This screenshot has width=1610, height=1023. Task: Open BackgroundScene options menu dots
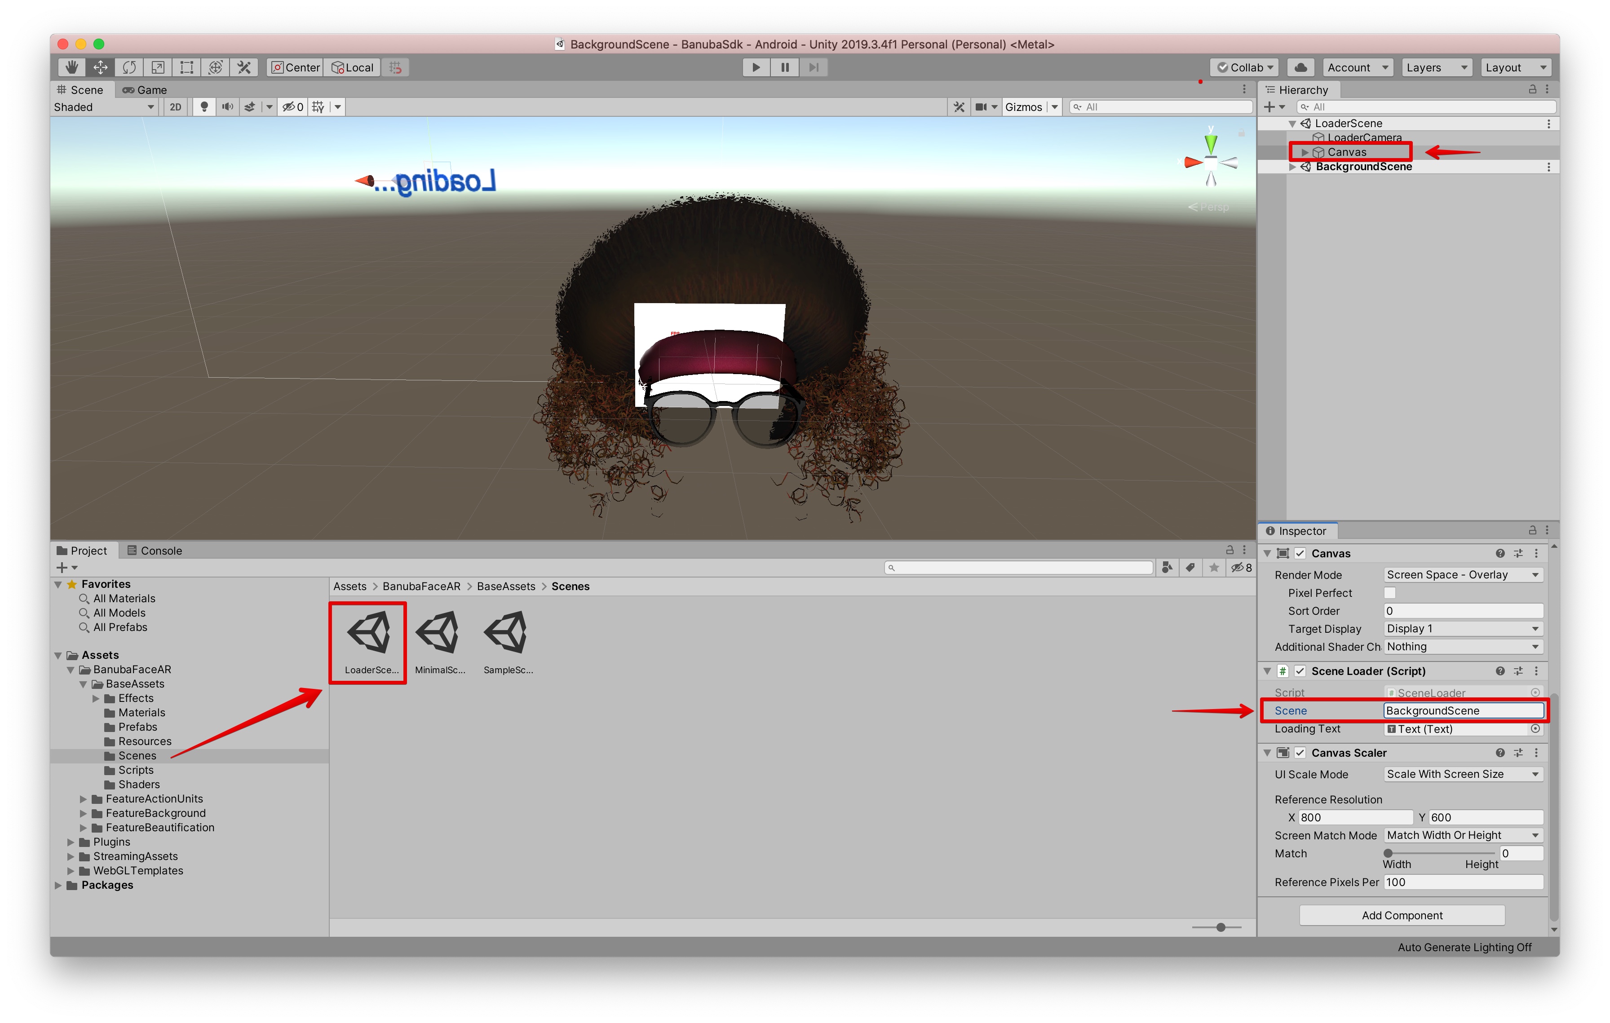click(x=1548, y=167)
